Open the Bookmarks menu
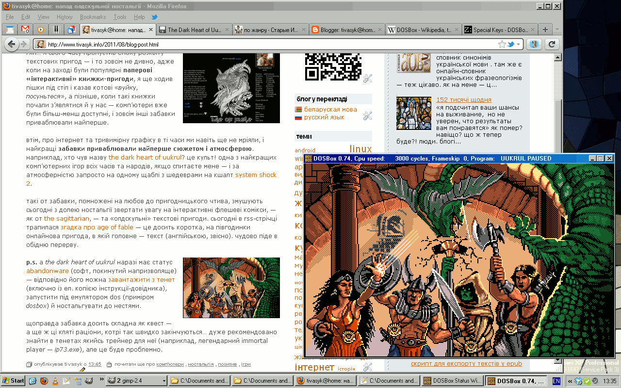621x388 pixels. [93, 17]
